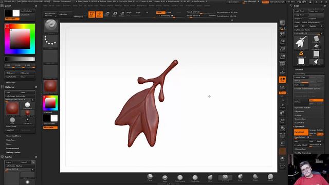This screenshot has width=329, height=185.
Task: Click the Zoom canvas icon on right shelf
Action: (282, 42)
